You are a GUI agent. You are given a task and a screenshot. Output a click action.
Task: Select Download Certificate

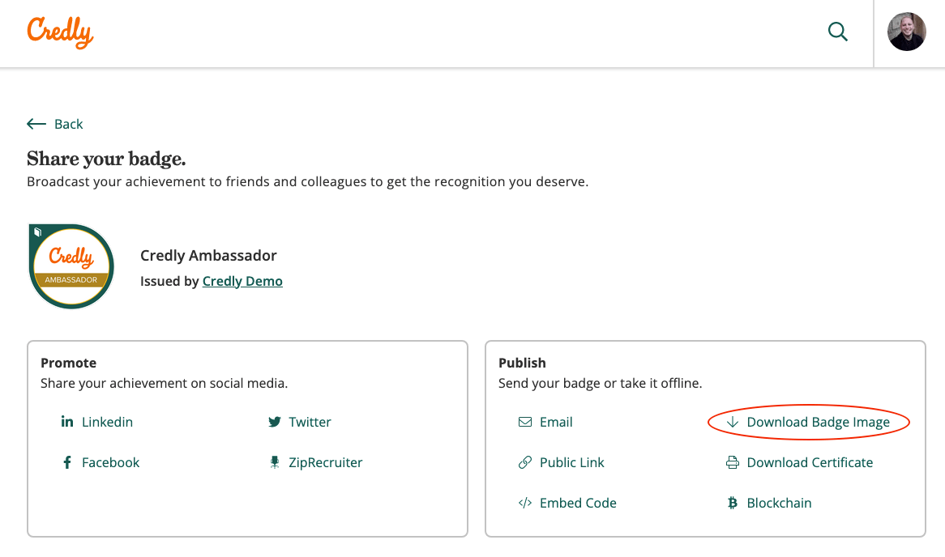tap(807, 462)
